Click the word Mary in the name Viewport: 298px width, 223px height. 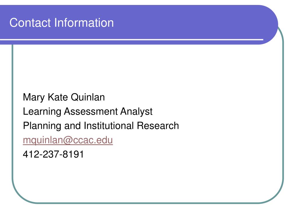[34, 98]
